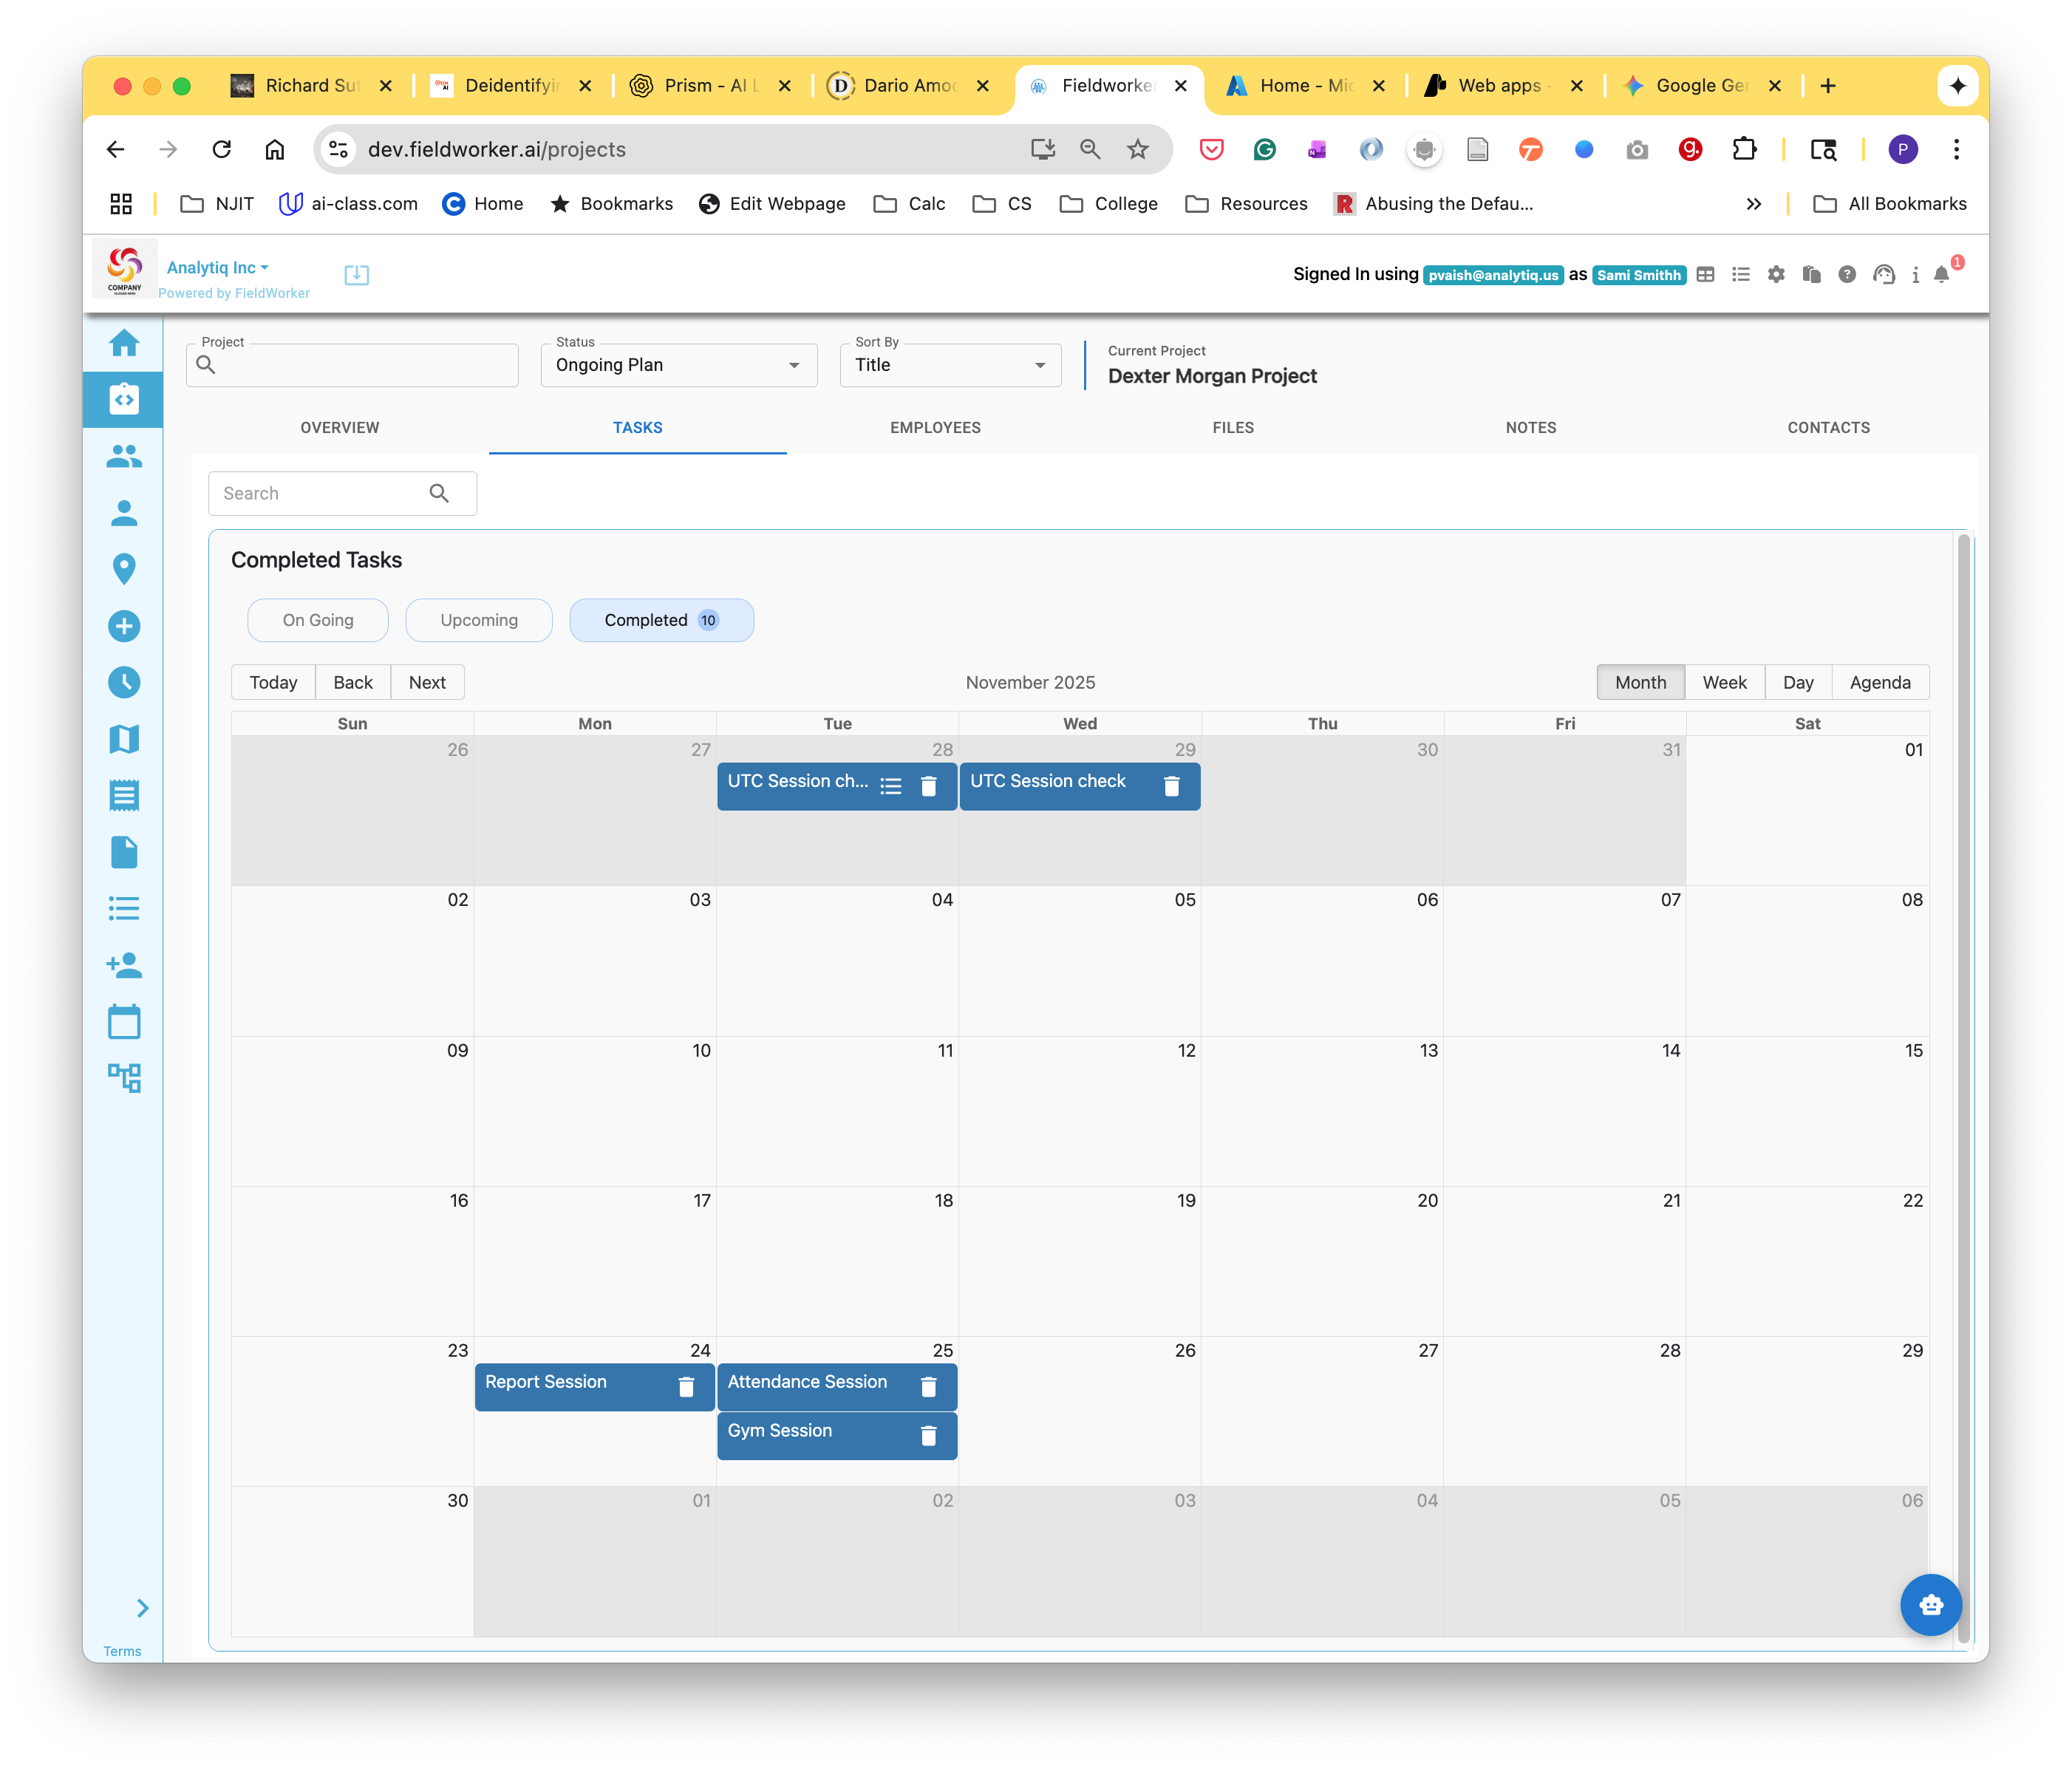Go to Next month

pyautogui.click(x=427, y=682)
